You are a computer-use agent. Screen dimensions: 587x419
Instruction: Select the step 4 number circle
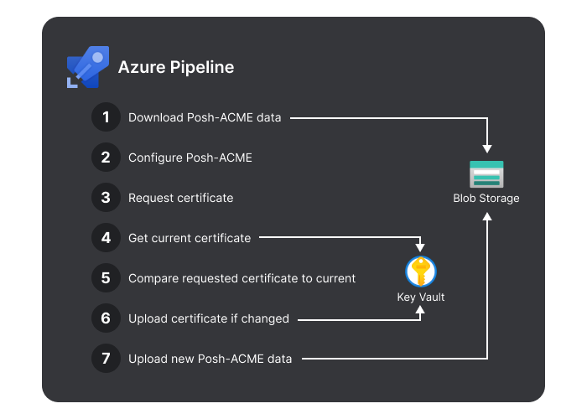coord(106,238)
